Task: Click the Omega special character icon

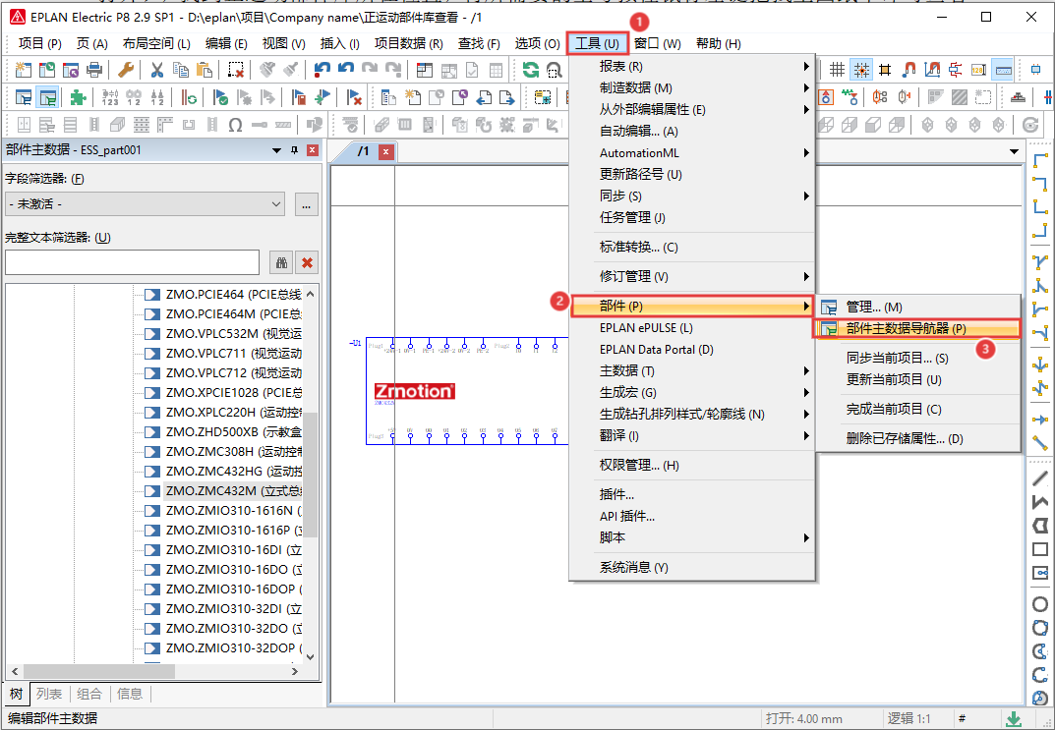Action: 235,125
